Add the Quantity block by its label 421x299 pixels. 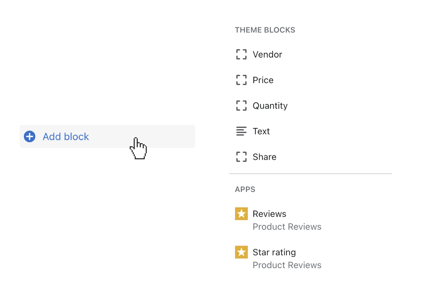[270, 106]
